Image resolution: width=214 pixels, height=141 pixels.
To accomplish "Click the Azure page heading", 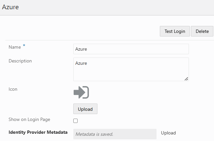I will pyautogui.click(x=10, y=7).
